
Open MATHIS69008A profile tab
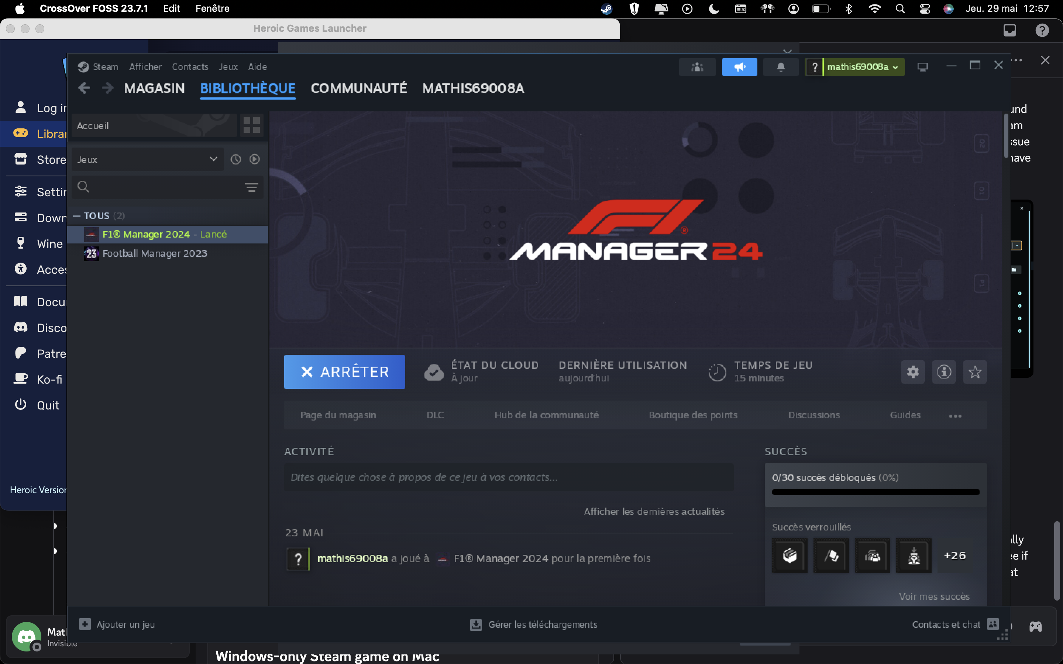point(473,88)
